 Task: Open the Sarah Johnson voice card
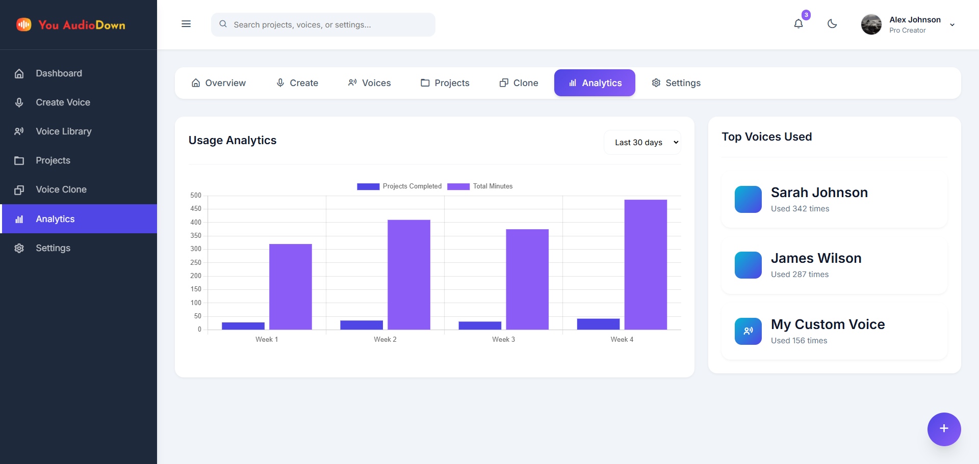(834, 200)
